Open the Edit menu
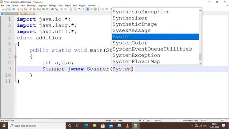 tap(8, 5)
